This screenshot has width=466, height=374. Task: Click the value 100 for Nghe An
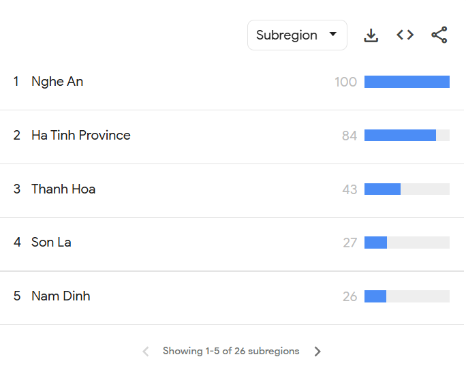(345, 82)
